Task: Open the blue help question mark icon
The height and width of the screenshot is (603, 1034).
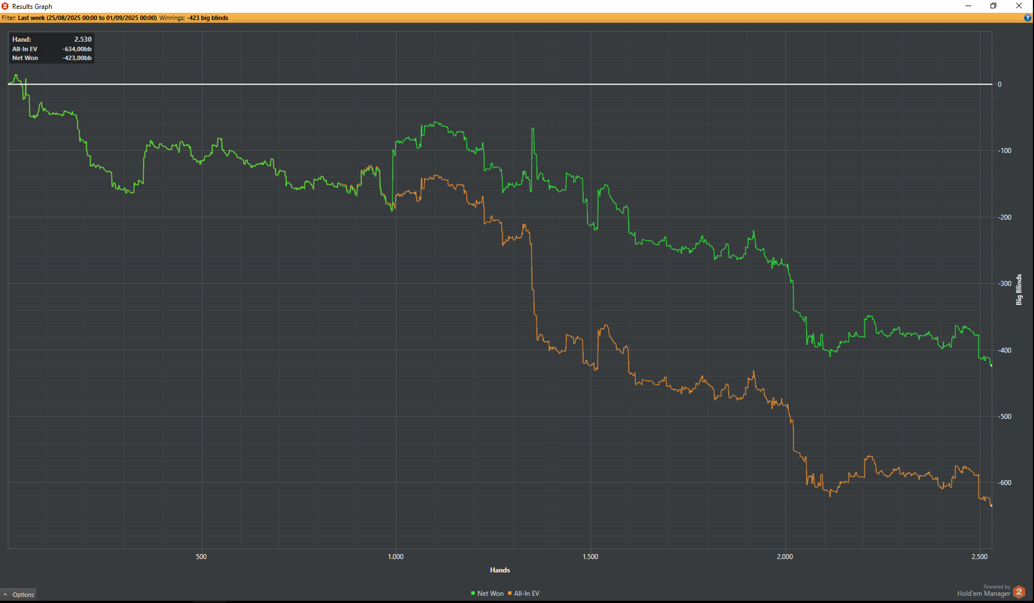Action: tap(1027, 18)
